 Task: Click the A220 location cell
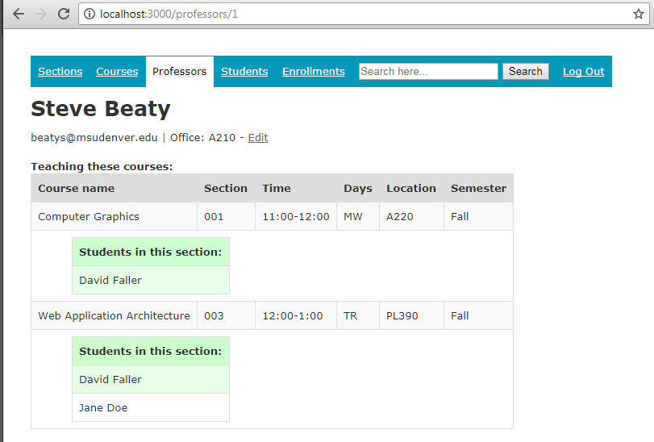click(x=411, y=216)
